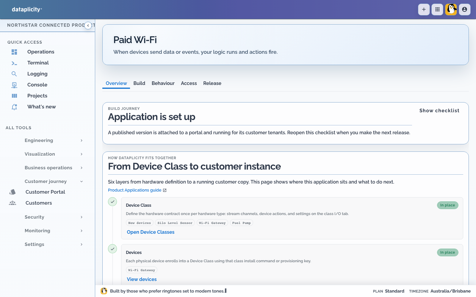Viewport: 476px width, 297px height.
Task: Click In place badge on Devices card
Action: (448, 252)
